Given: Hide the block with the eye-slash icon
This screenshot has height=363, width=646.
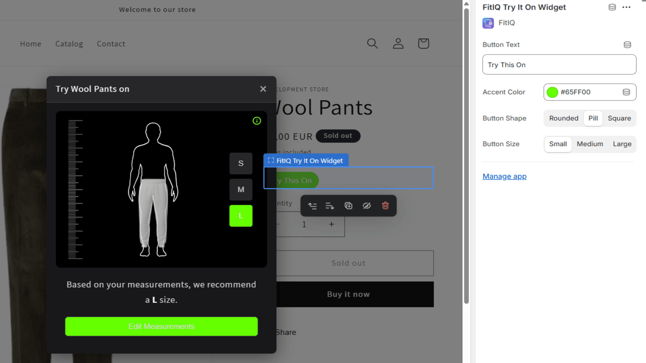Looking at the screenshot, I should [x=367, y=206].
